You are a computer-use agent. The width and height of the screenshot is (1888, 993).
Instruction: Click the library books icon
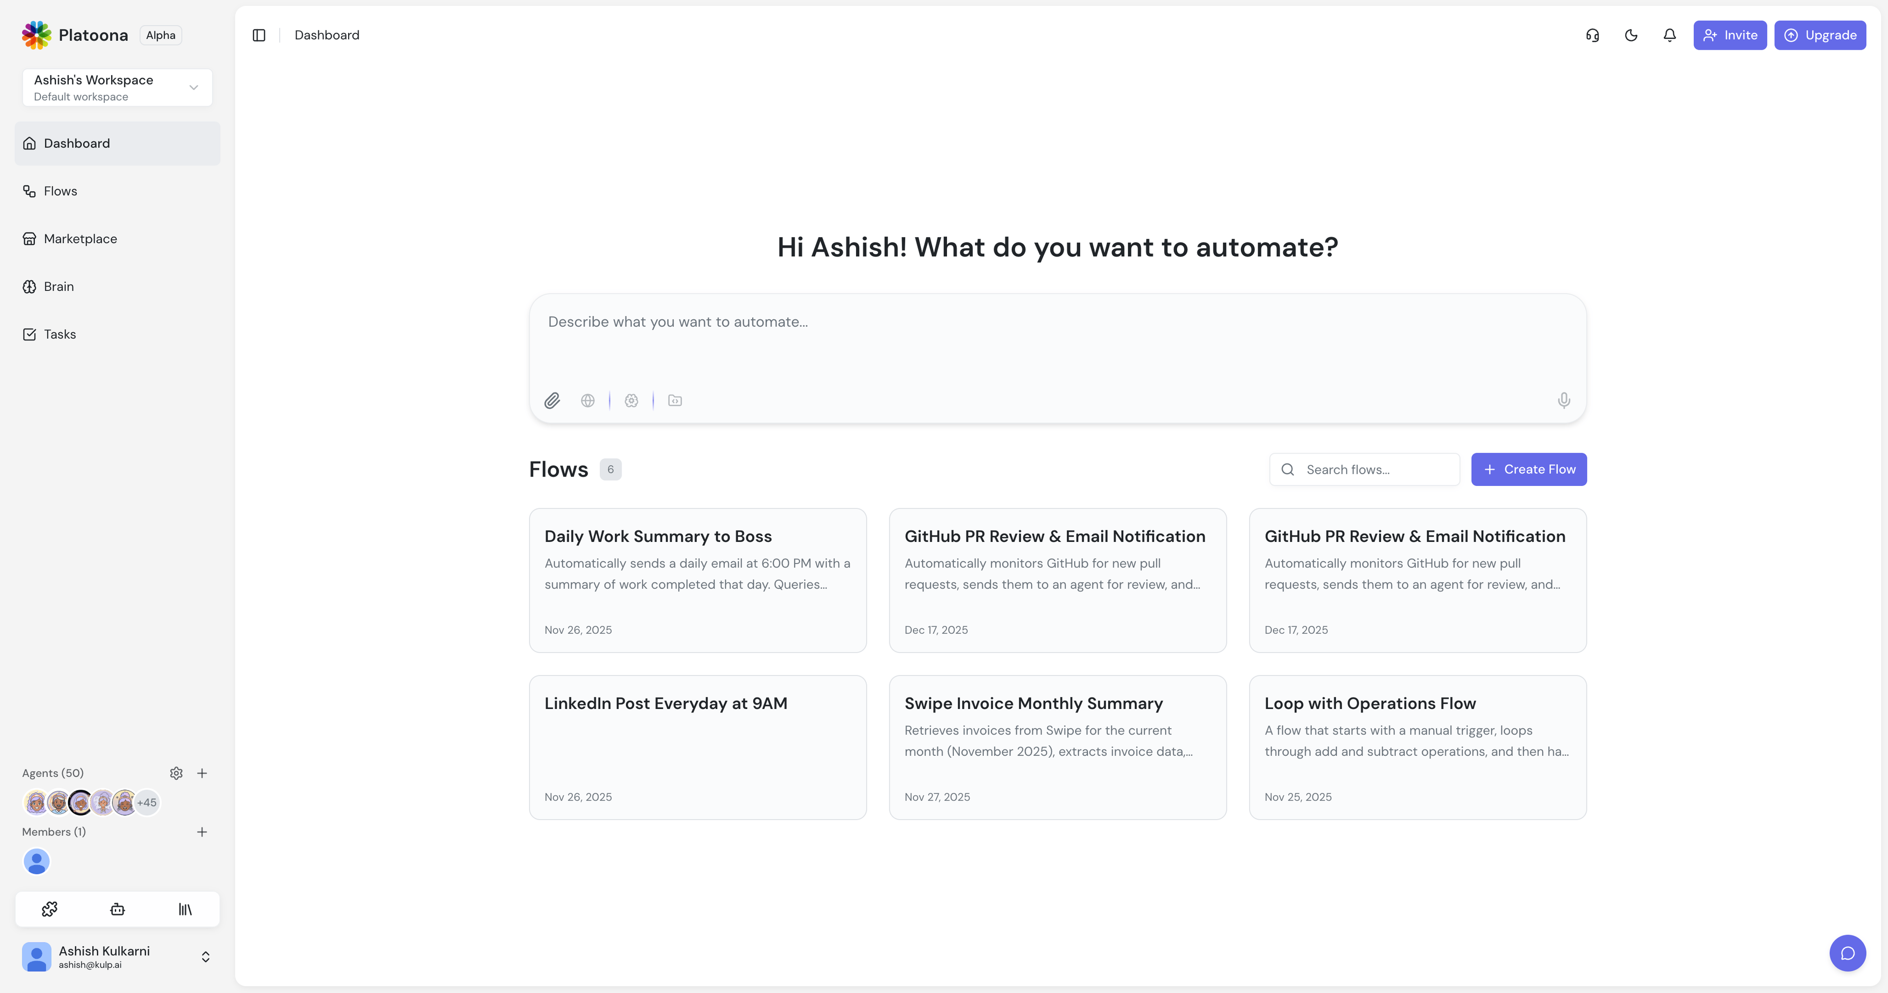pyautogui.click(x=185, y=909)
